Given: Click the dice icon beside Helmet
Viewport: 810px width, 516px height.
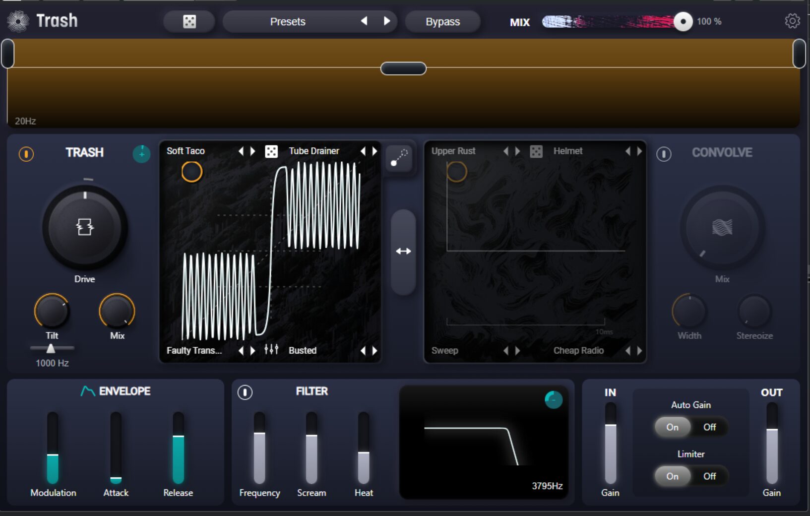Looking at the screenshot, I should coord(536,151).
